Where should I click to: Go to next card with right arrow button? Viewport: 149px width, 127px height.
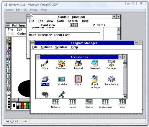coord(76,25)
